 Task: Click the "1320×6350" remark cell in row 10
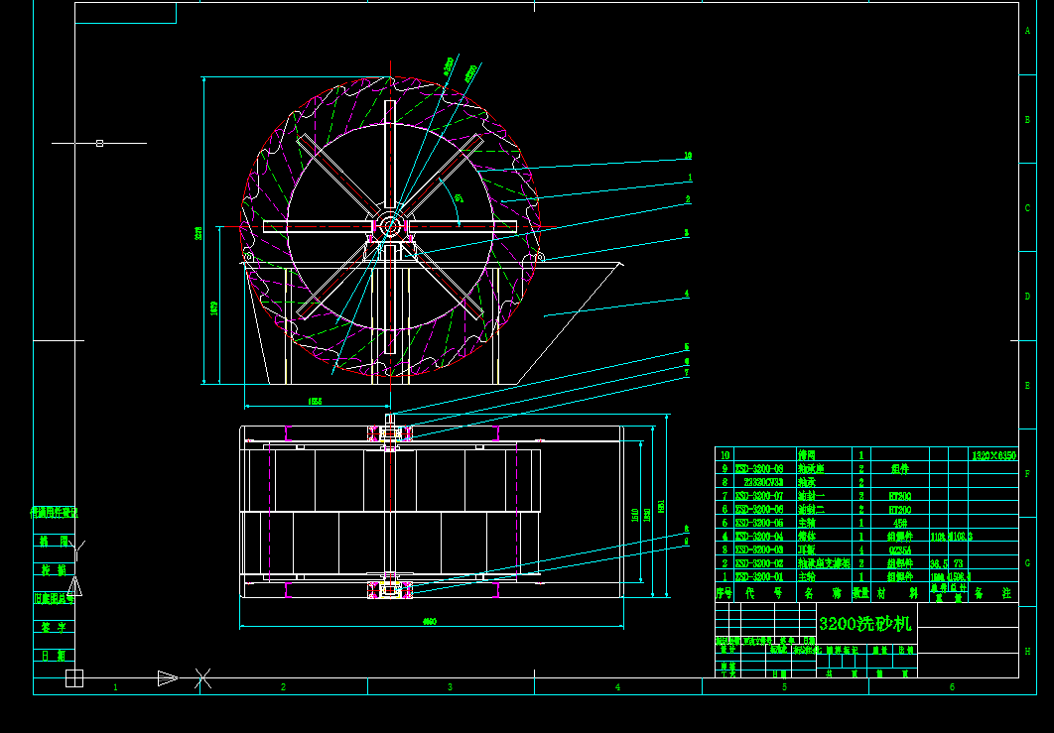[993, 455]
